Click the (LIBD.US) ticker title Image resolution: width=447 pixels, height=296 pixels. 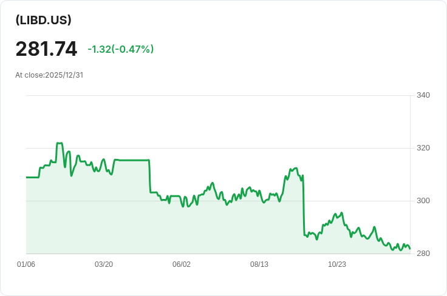pyautogui.click(x=44, y=20)
